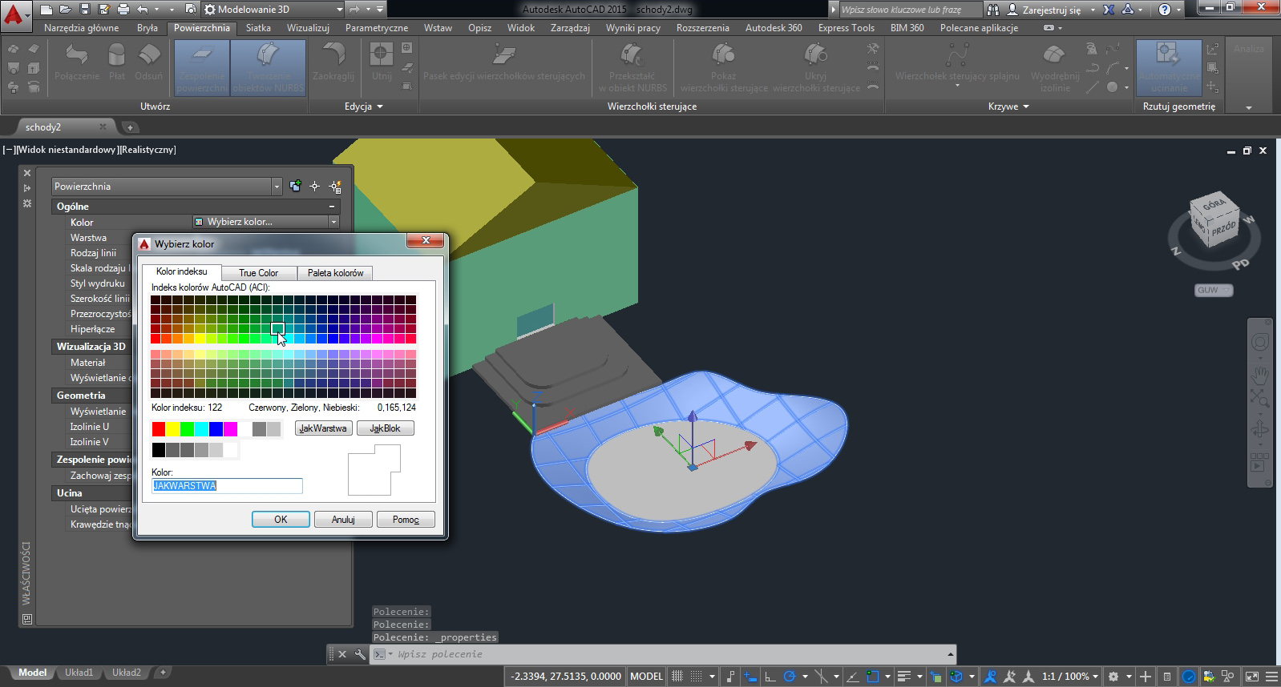Click Anuluj to cancel the color dialog
1281x687 pixels.
click(343, 520)
